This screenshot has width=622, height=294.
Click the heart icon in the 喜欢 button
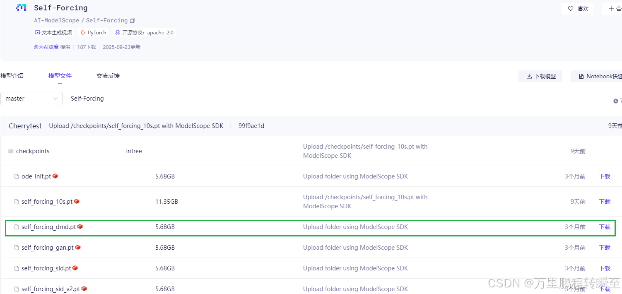click(571, 9)
